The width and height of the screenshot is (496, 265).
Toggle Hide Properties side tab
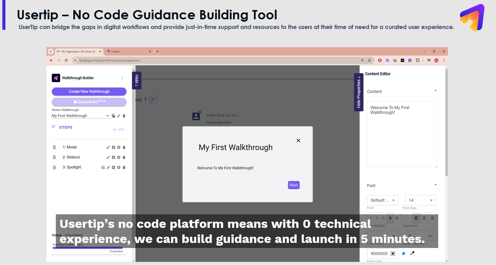tap(359, 92)
